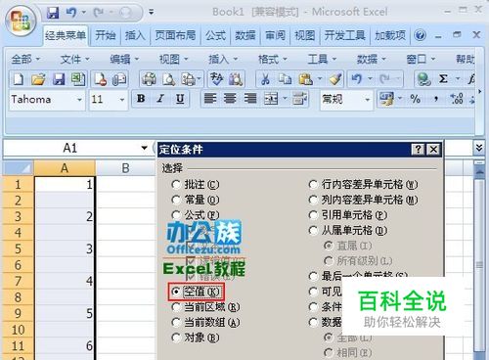Toggle Underline formatting
This screenshot has height=360, width=489.
180,99
